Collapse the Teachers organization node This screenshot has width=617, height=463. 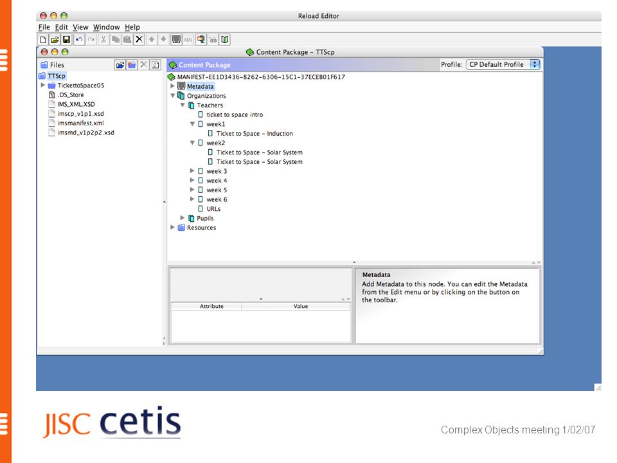(x=182, y=105)
